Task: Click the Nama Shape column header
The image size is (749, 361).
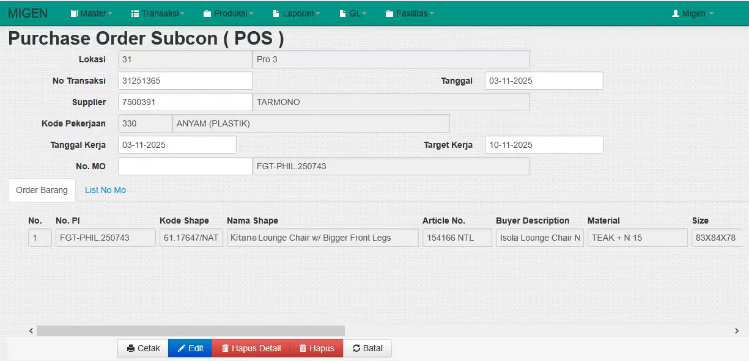Action: (253, 221)
